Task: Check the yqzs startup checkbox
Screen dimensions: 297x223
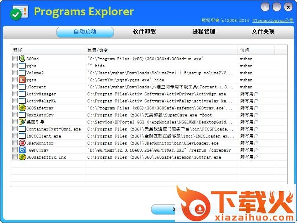Action: 15,79
